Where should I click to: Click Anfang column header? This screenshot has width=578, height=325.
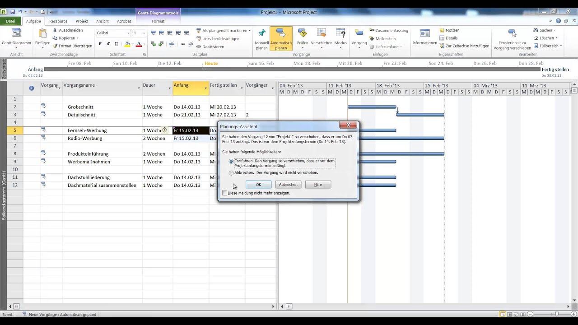pyautogui.click(x=191, y=88)
